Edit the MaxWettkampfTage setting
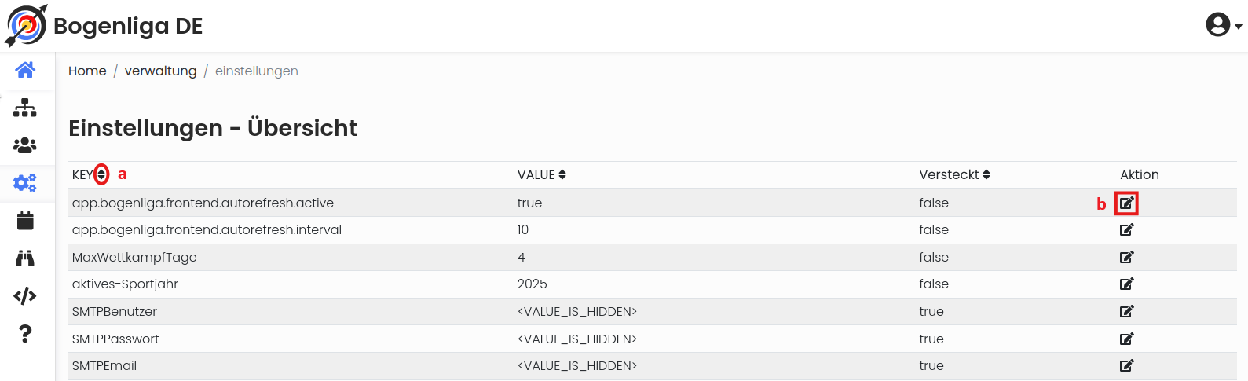Screen dimensions: 1248x381 1127,258
